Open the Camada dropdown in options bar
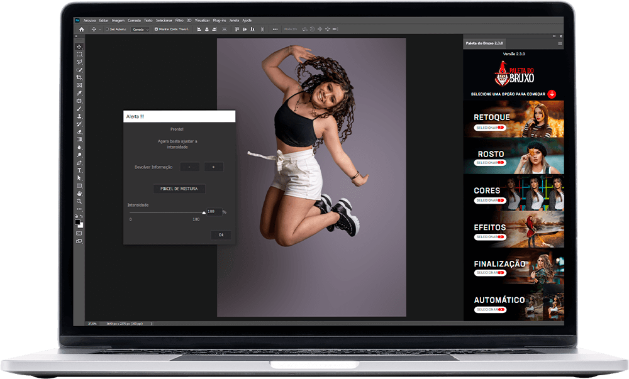 [141, 29]
